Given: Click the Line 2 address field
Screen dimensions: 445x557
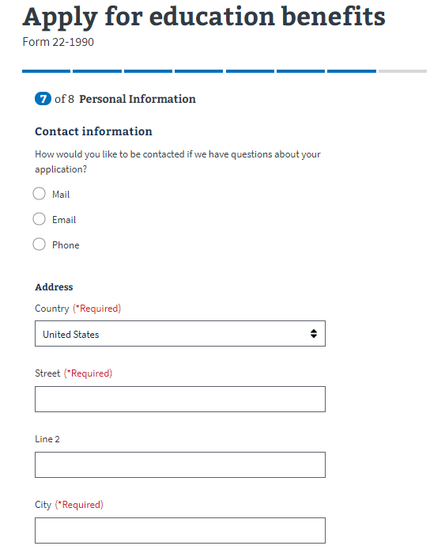Looking at the screenshot, I should 180,465.
